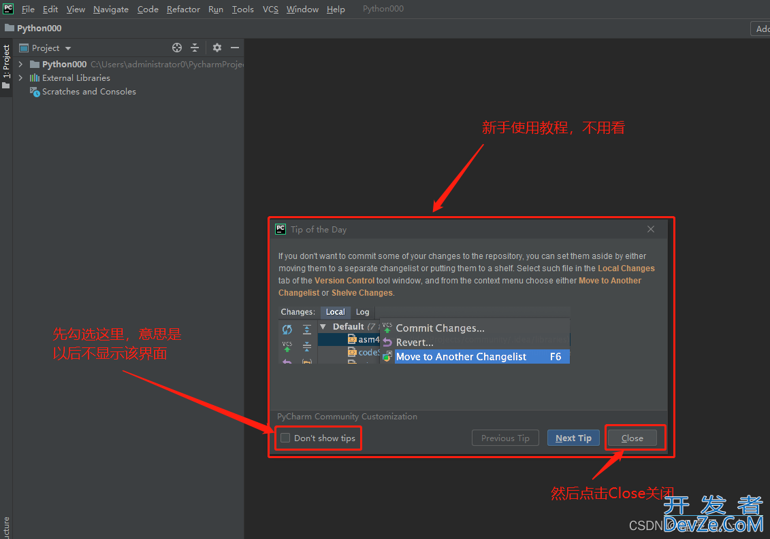Image resolution: width=770 pixels, height=539 pixels.
Task: Click the Next Tip button
Action: 573,438
